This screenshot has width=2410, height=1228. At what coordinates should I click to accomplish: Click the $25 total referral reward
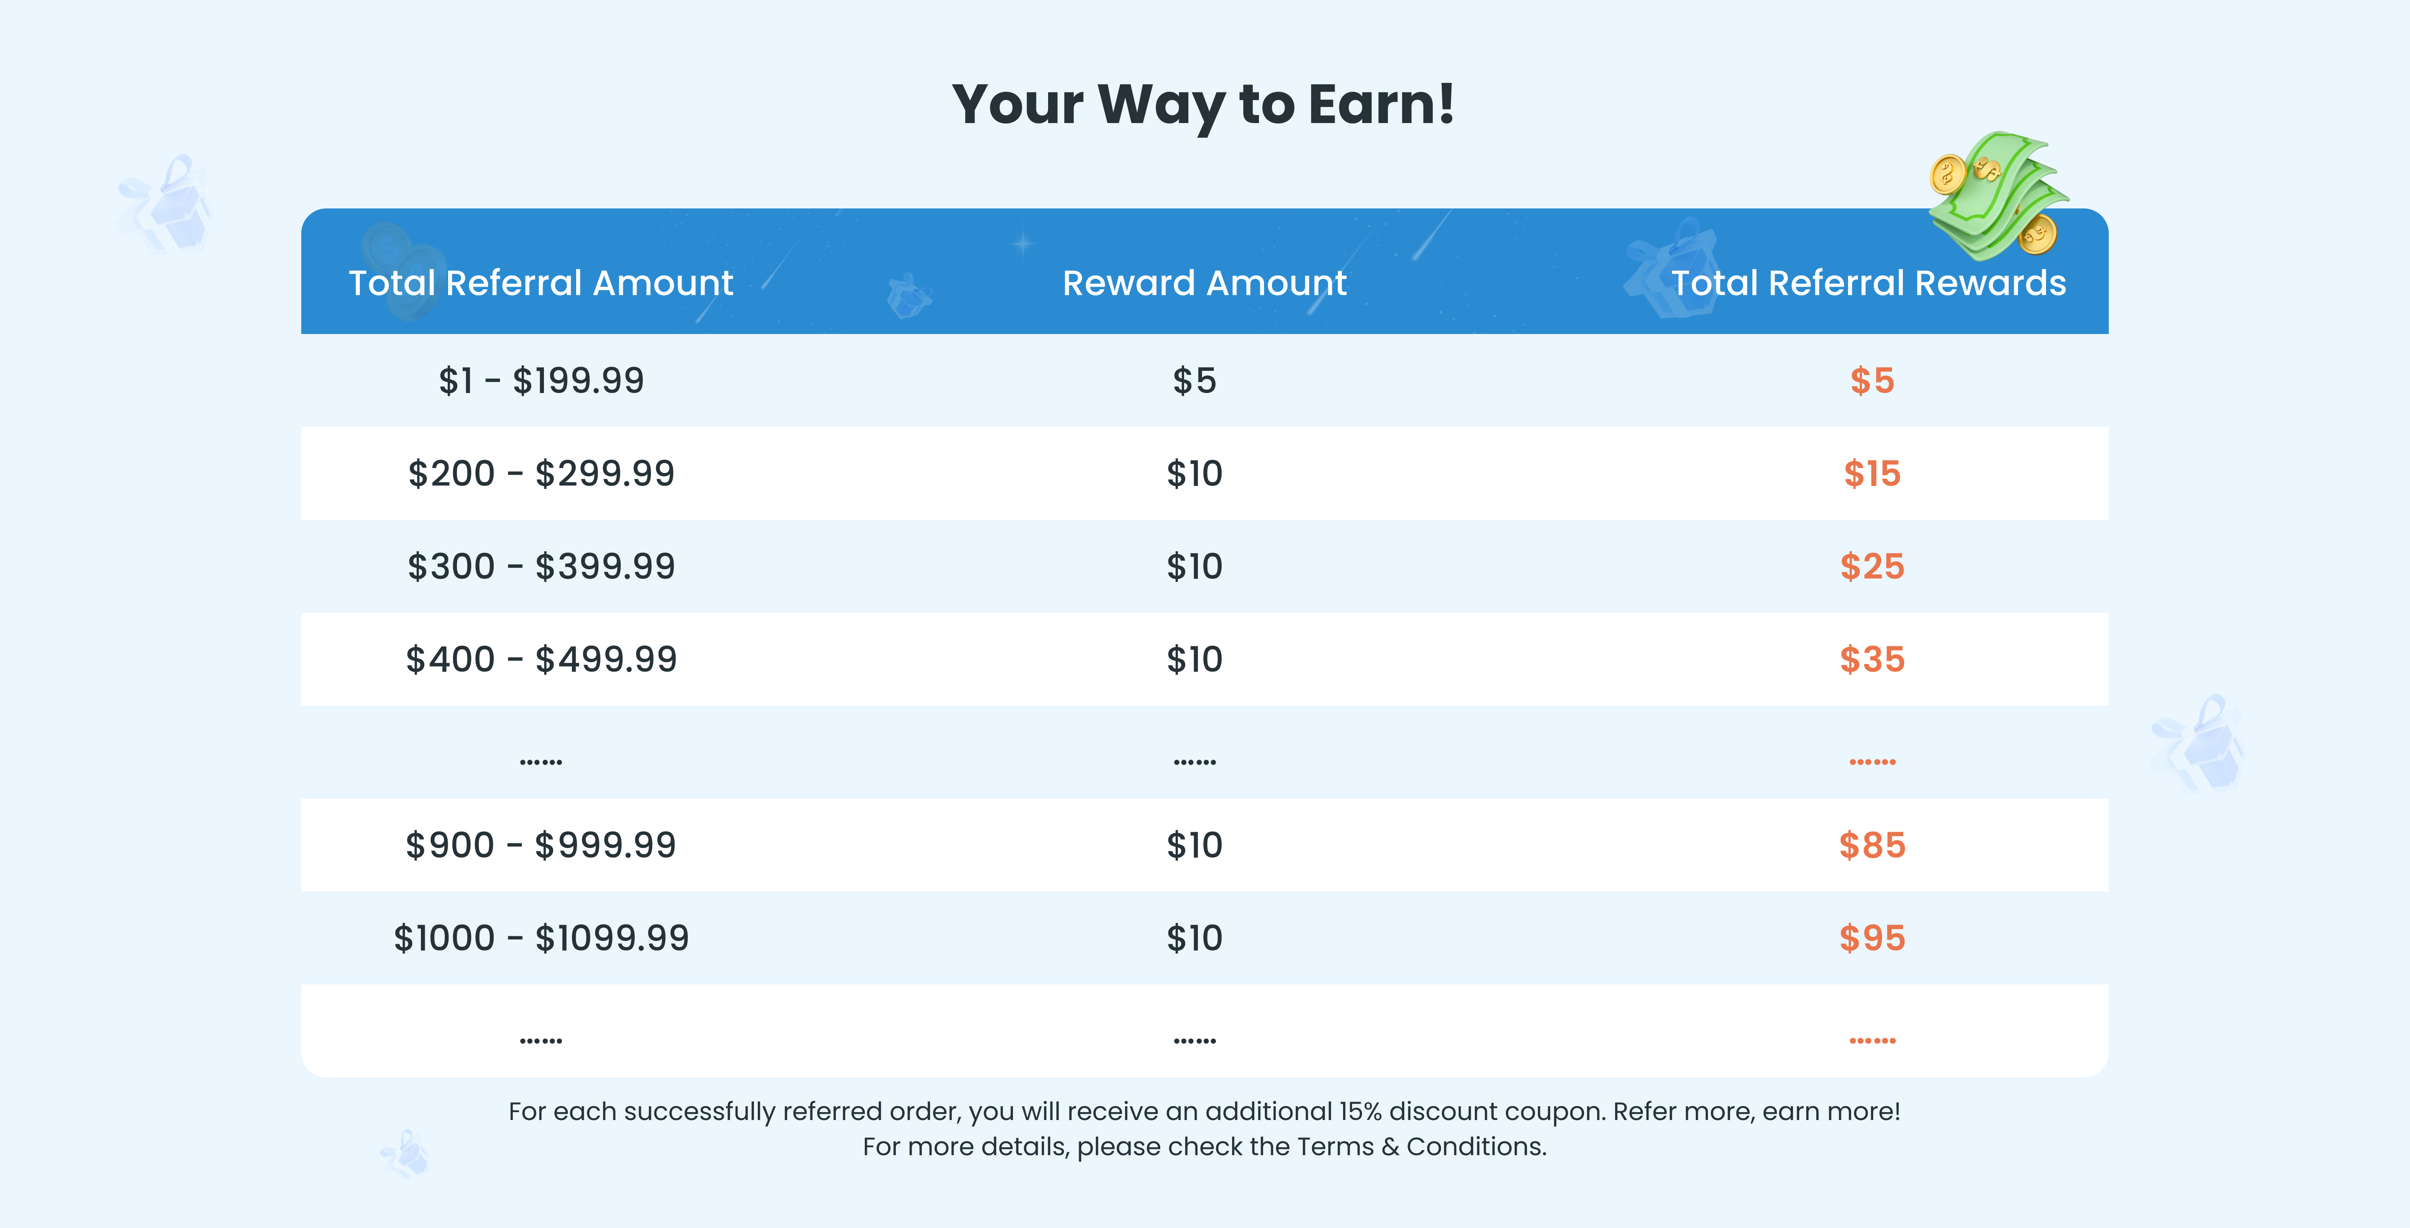coord(1871,566)
